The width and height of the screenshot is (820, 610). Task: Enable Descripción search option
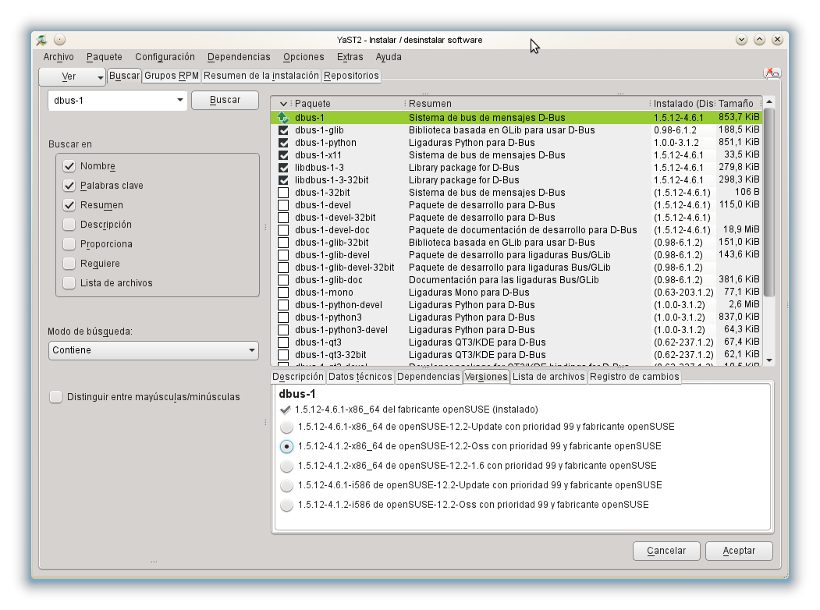coord(69,225)
